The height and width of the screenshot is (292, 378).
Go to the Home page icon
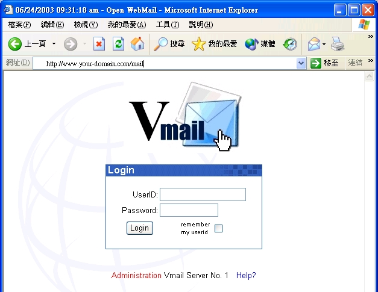(137, 44)
